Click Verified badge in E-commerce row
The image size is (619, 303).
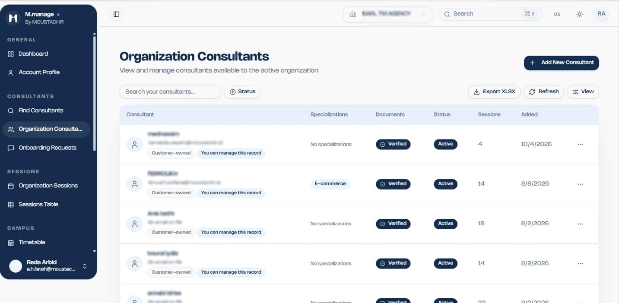[393, 184]
